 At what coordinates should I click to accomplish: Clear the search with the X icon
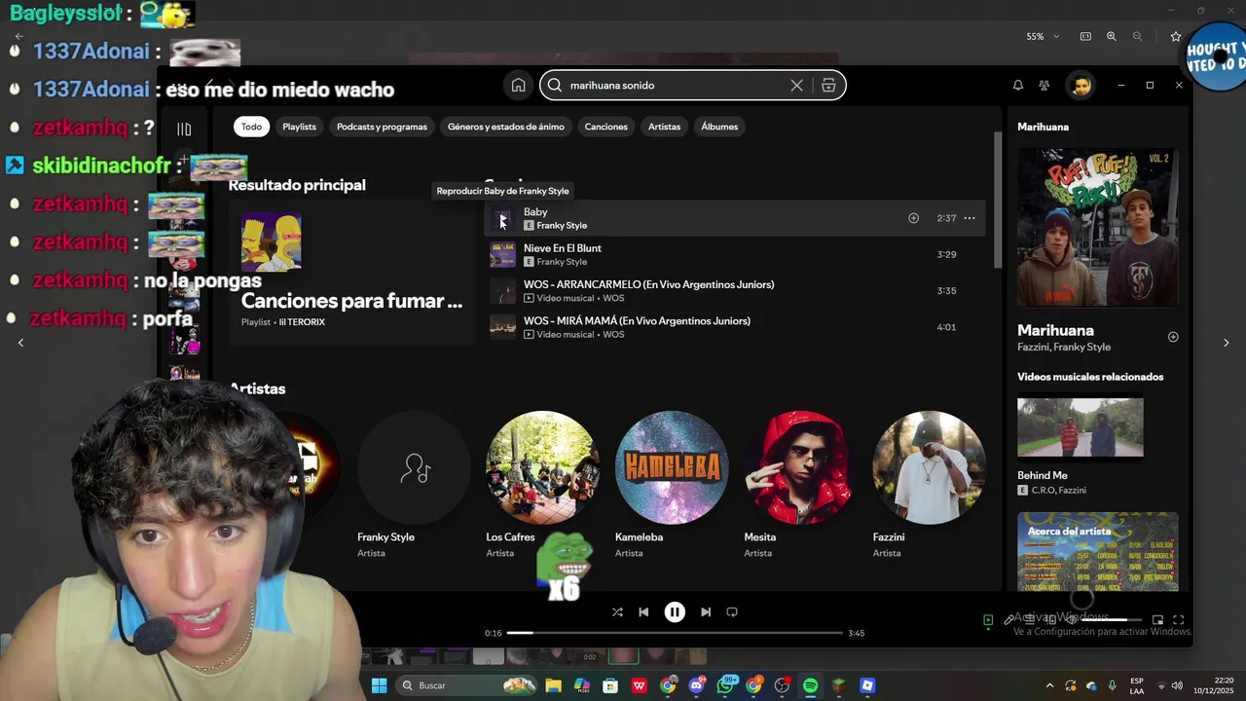click(796, 86)
